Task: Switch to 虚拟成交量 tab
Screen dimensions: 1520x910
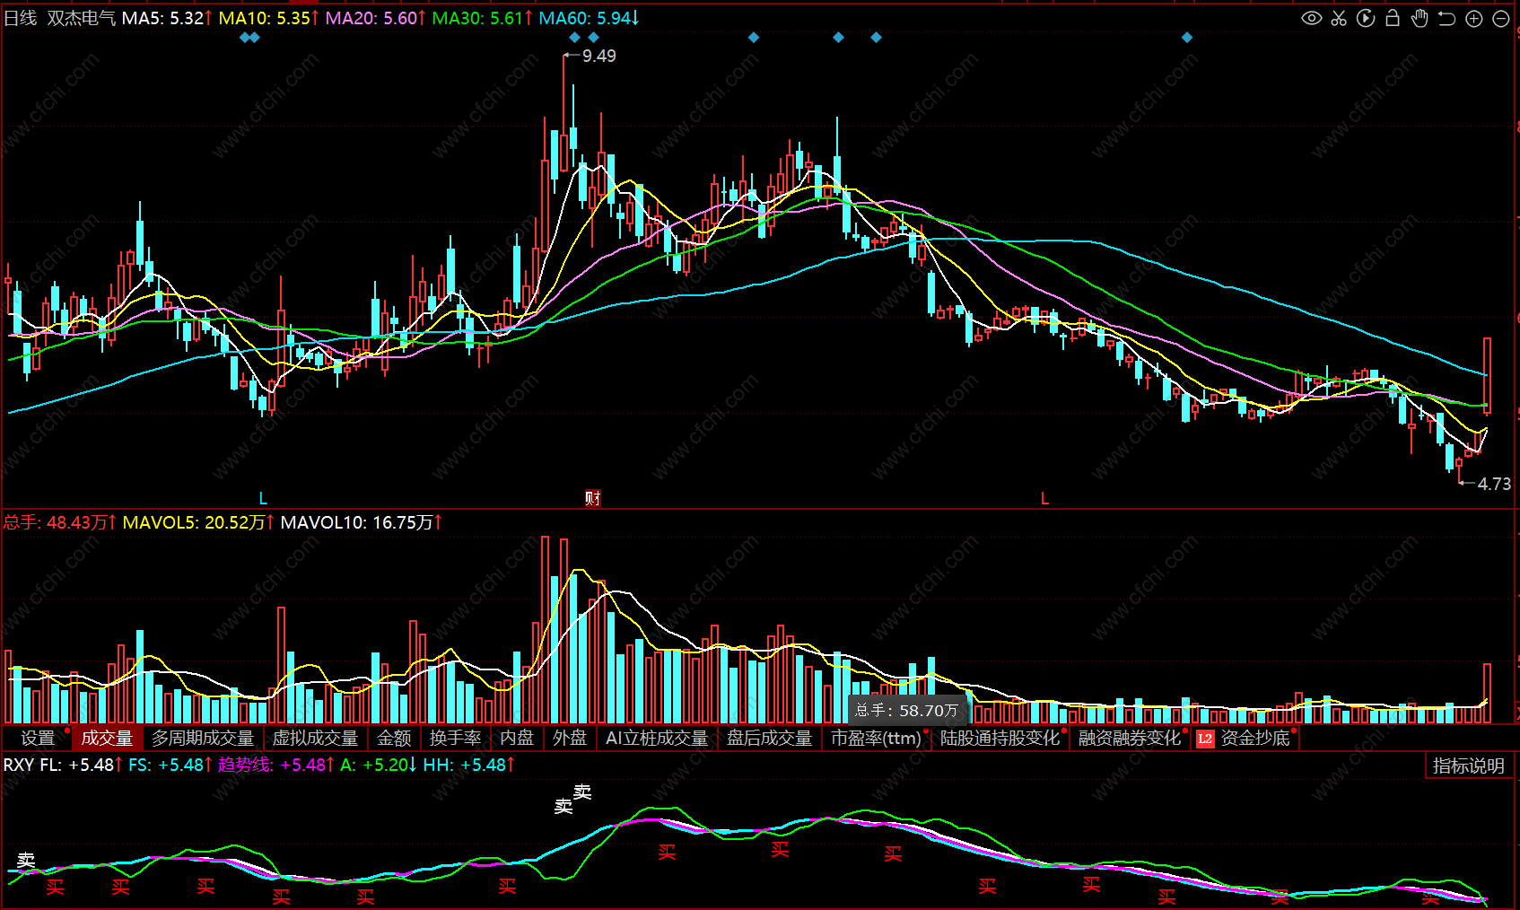Action: (315, 738)
